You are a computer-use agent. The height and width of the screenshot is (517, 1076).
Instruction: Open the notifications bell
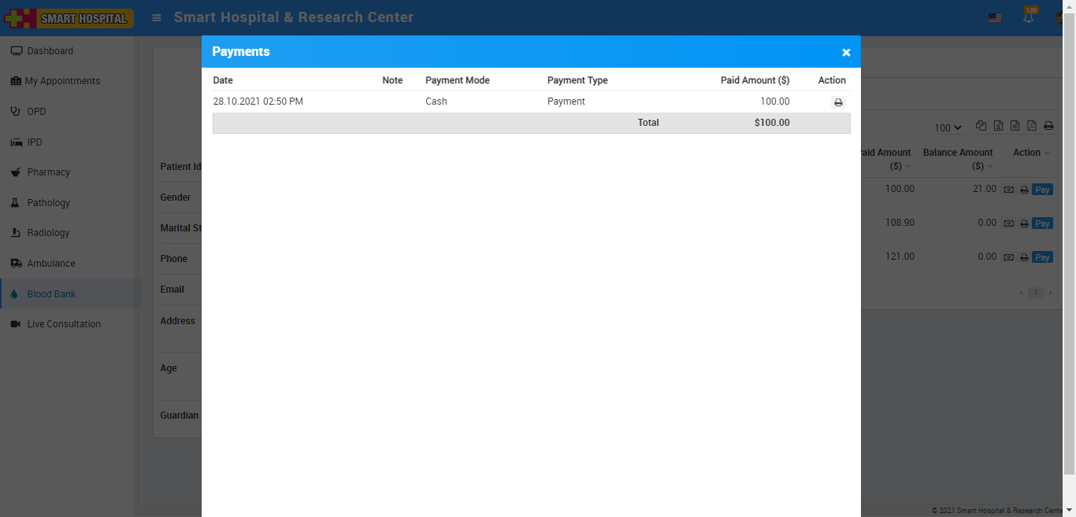(1028, 17)
